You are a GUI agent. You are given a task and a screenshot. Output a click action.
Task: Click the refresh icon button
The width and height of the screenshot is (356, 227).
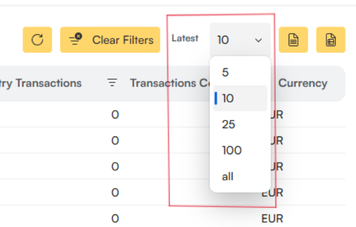(x=37, y=40)
